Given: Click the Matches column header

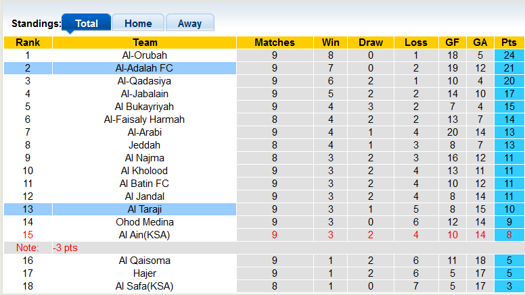Looking at the screenshot, I should pos(275,43).
